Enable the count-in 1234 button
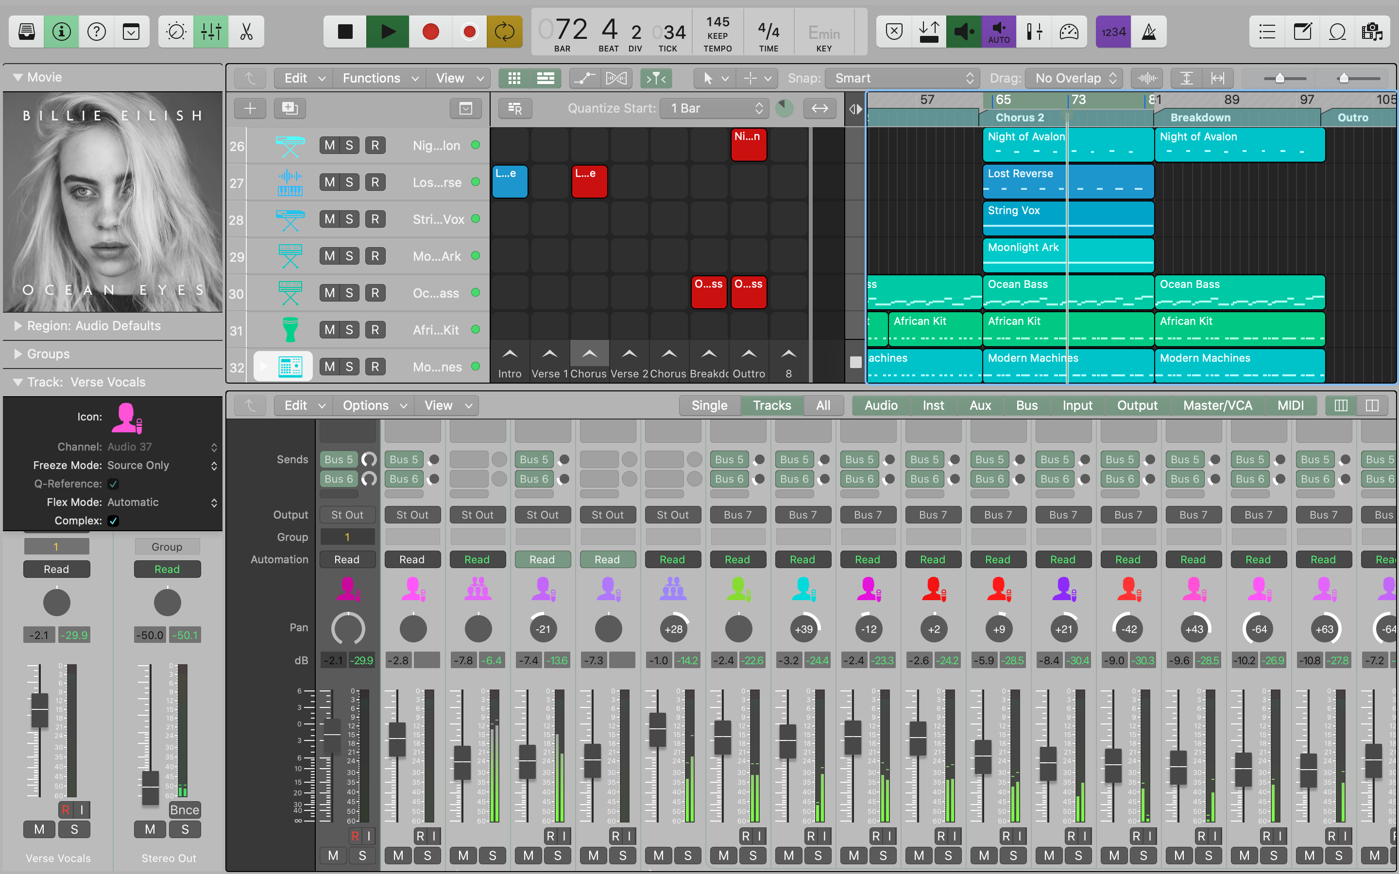This screenshot has width=1399, height=874. coord(1113,32)
